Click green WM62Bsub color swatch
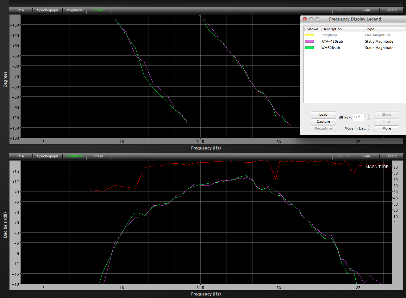Image resolution: width=406 pixels, height=298 pixels. 309,48
